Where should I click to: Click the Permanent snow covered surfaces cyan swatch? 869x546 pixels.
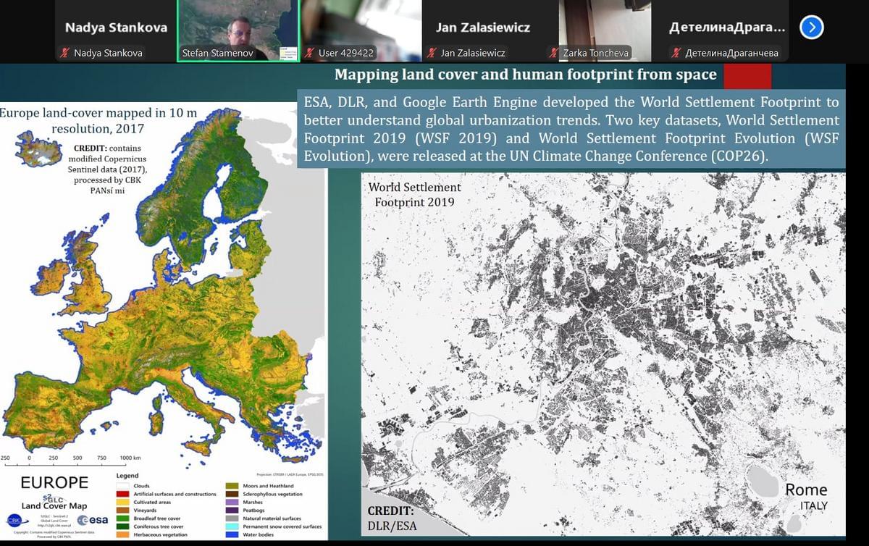tap(233, 526)
